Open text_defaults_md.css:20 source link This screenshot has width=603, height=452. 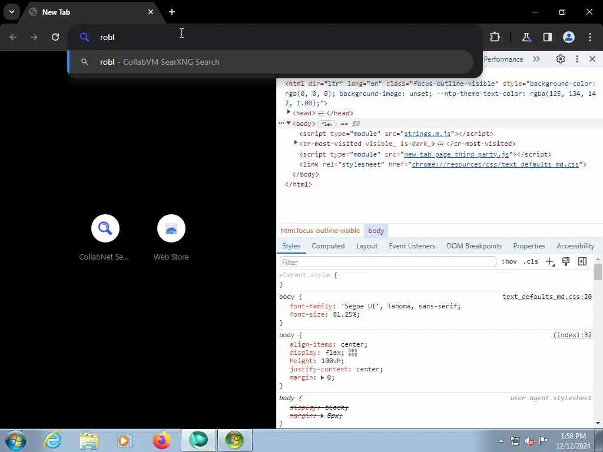pos(547,297)
